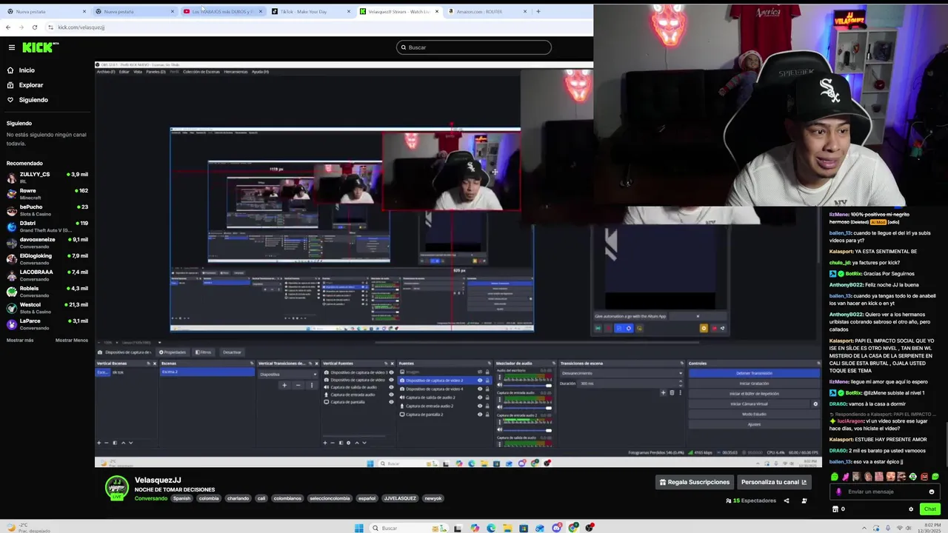Toggle lock on Dispositivo de captura de video 2
948x533 pixels.
pos(487,381)
